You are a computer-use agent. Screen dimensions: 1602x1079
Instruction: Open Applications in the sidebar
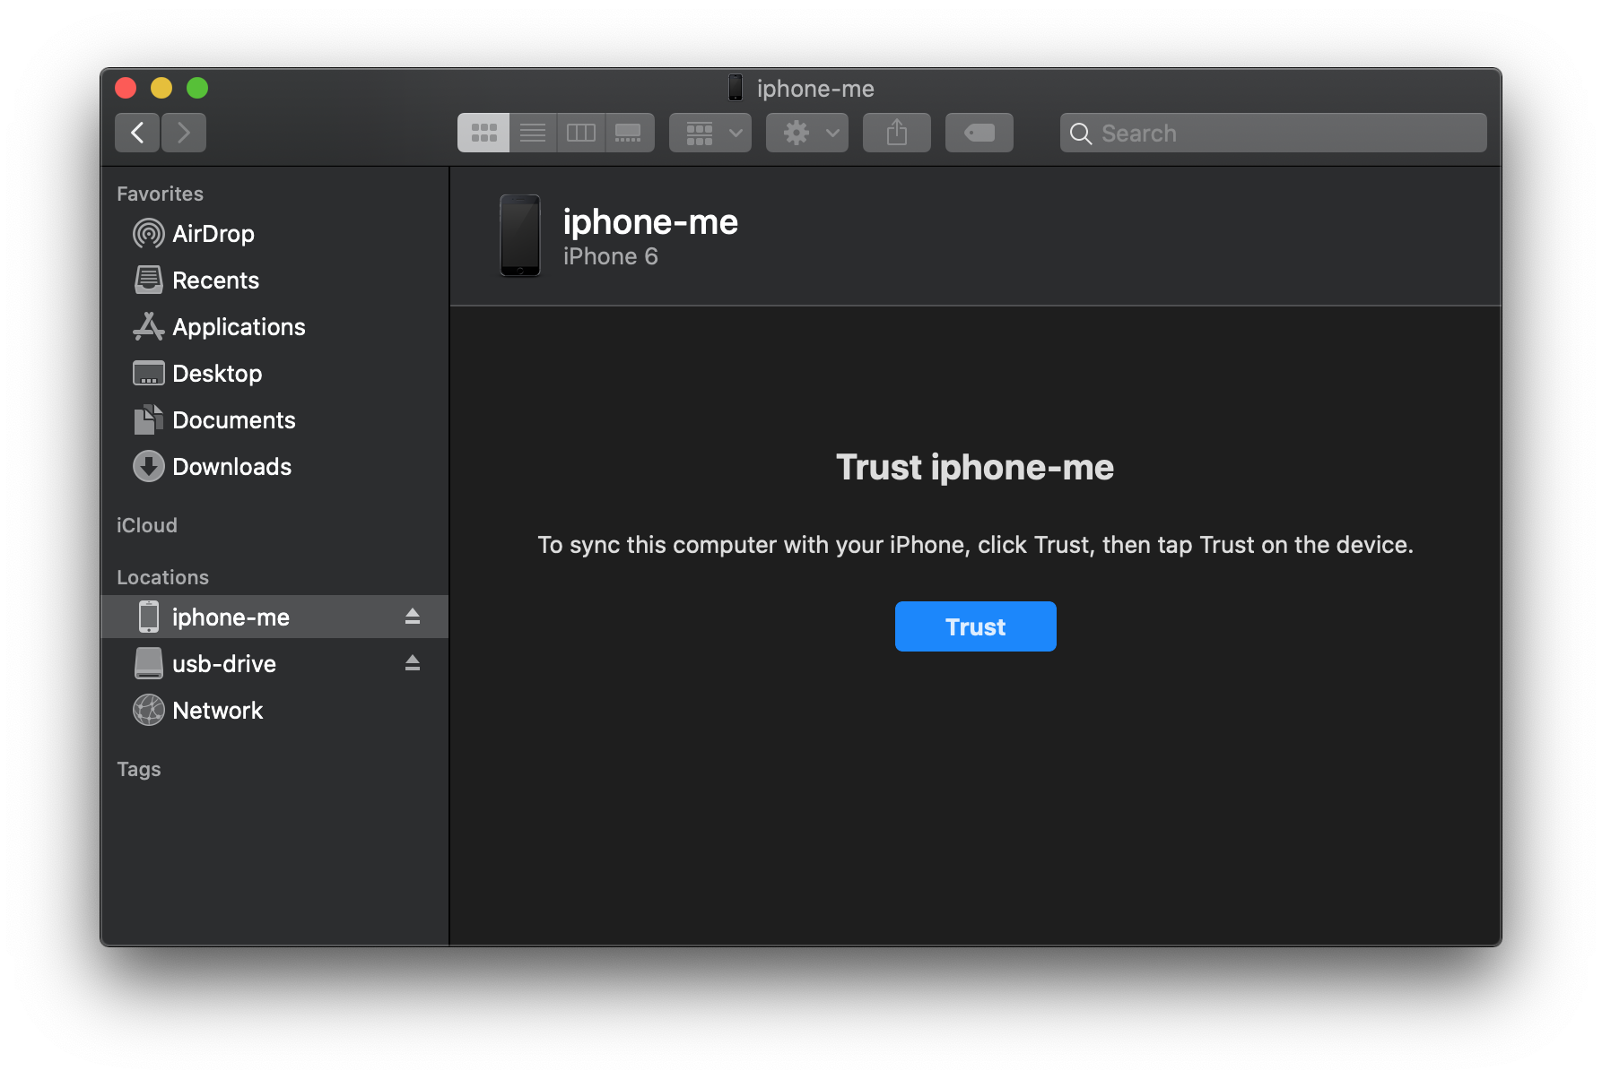click(274, 327)
